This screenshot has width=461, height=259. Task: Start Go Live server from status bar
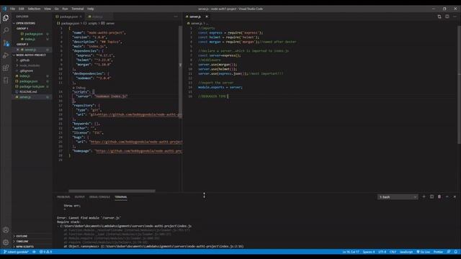pos(424,252)
